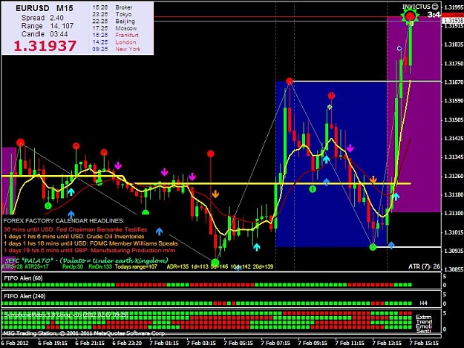Click the Spread 2.40 readout
The width and height of the screenshot is (464, 348).
point(42,18)
